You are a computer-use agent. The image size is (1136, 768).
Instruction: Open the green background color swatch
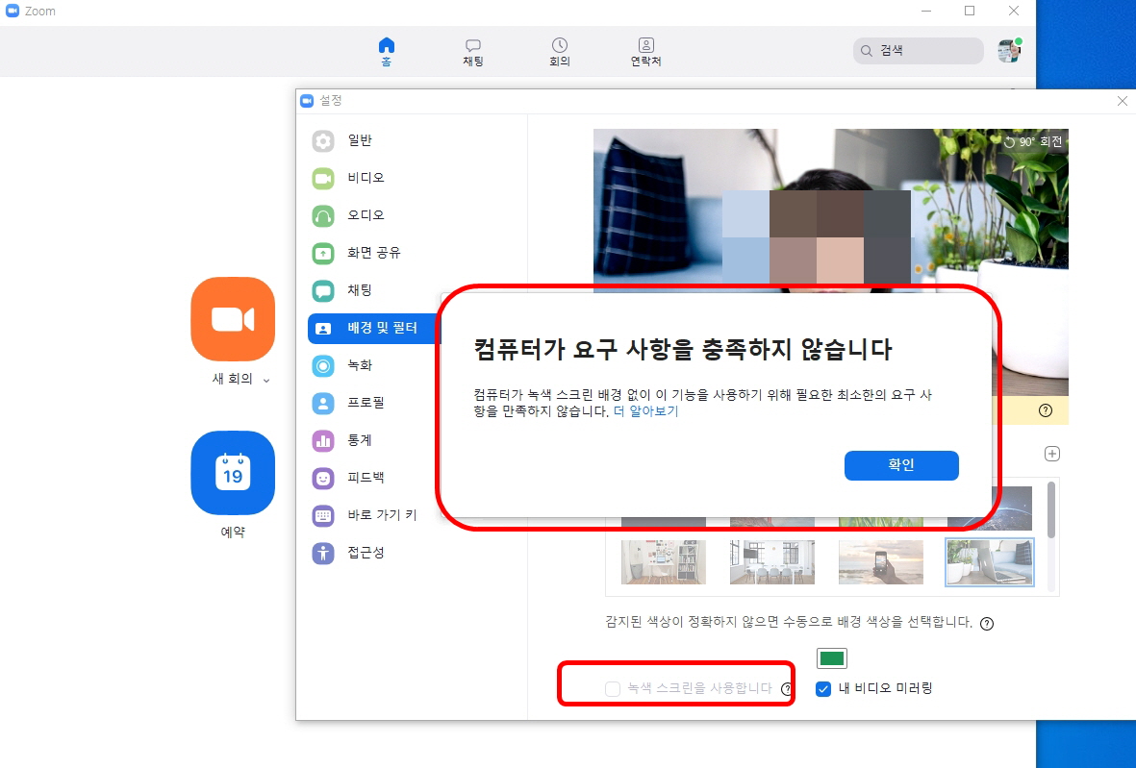point(831,658)
